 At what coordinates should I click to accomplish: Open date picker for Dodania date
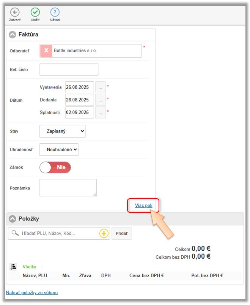point(100,100)
